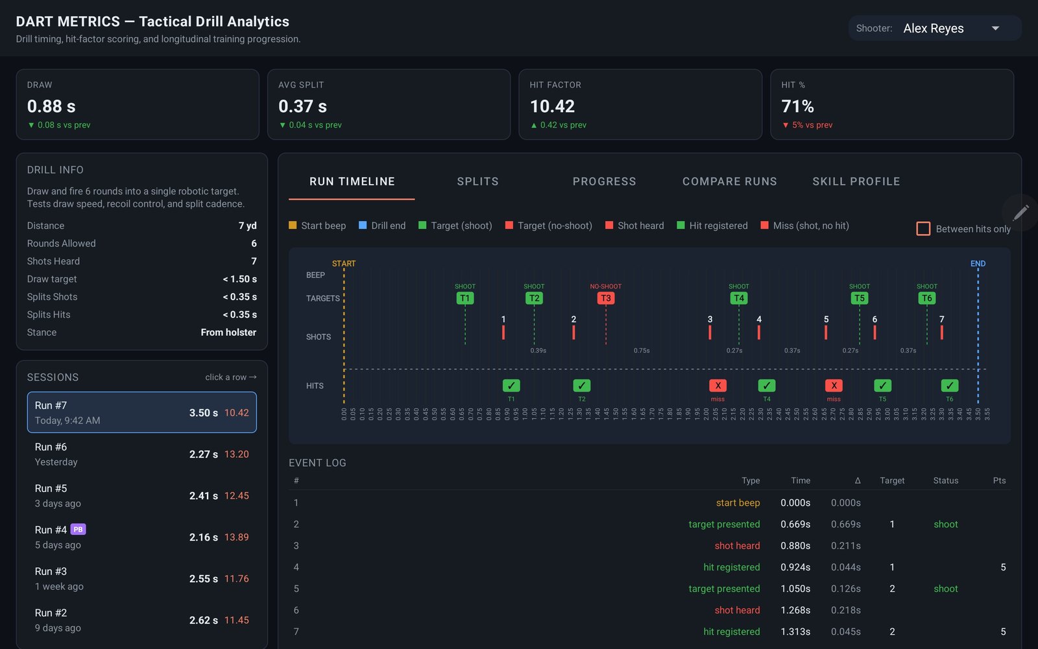1038x649 pixels.
Task: Click the HIT % 71% card
Action: click(x=892, y=104)
